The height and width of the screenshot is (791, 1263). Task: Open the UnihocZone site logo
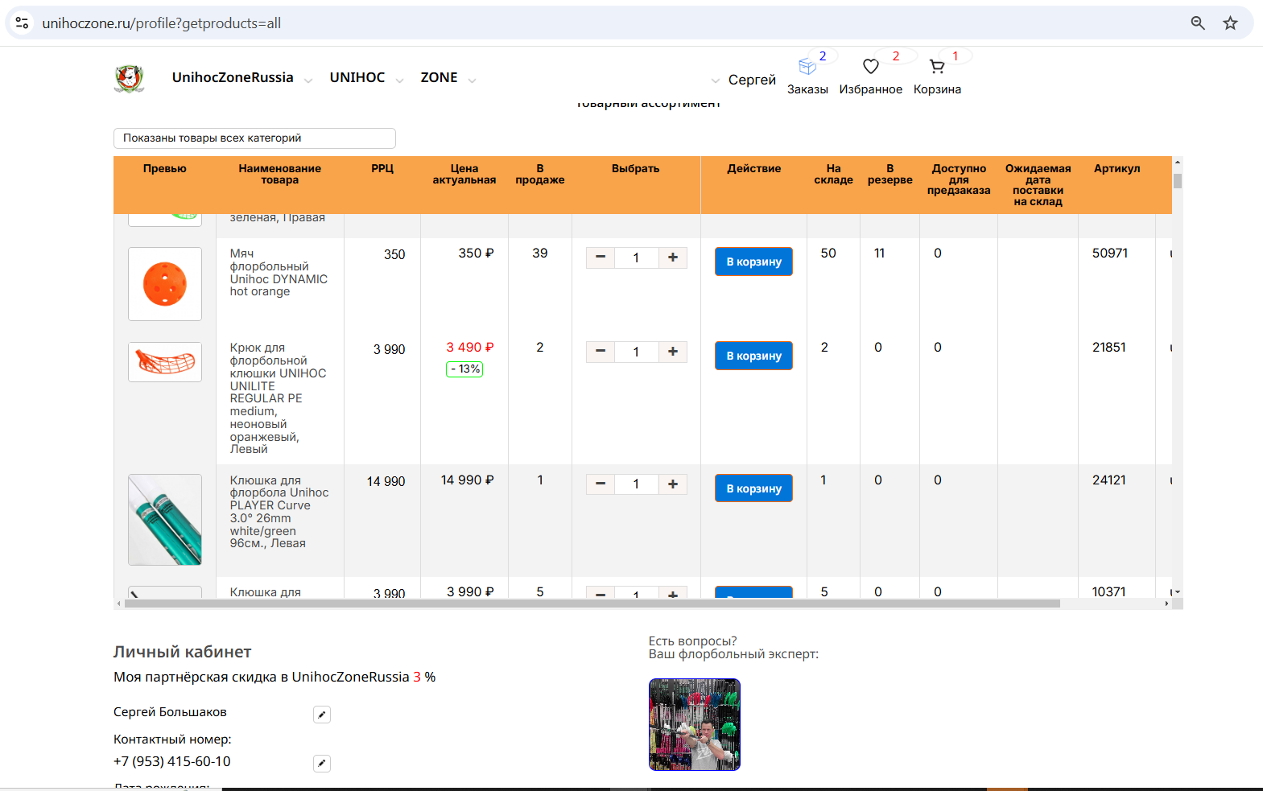(129, 79)
